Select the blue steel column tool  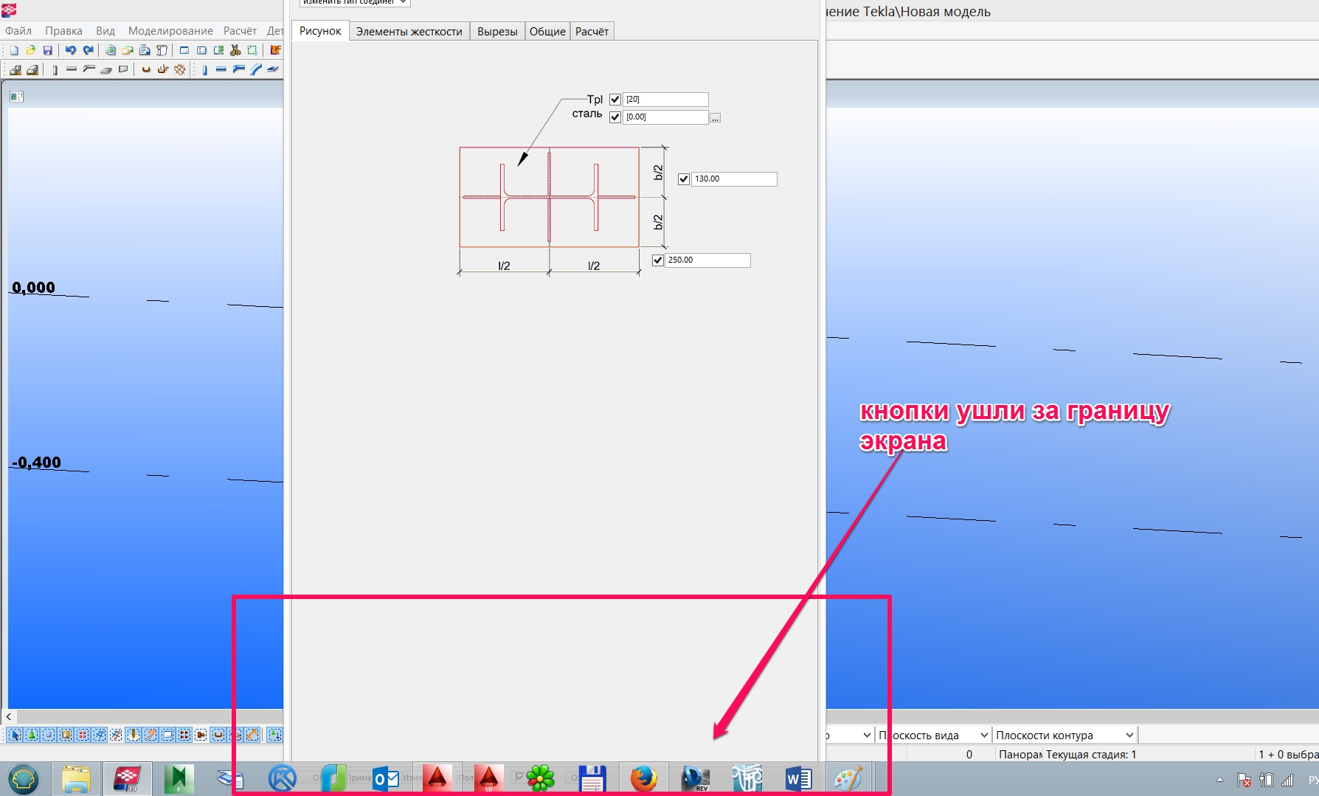click(x=204, y=70)
